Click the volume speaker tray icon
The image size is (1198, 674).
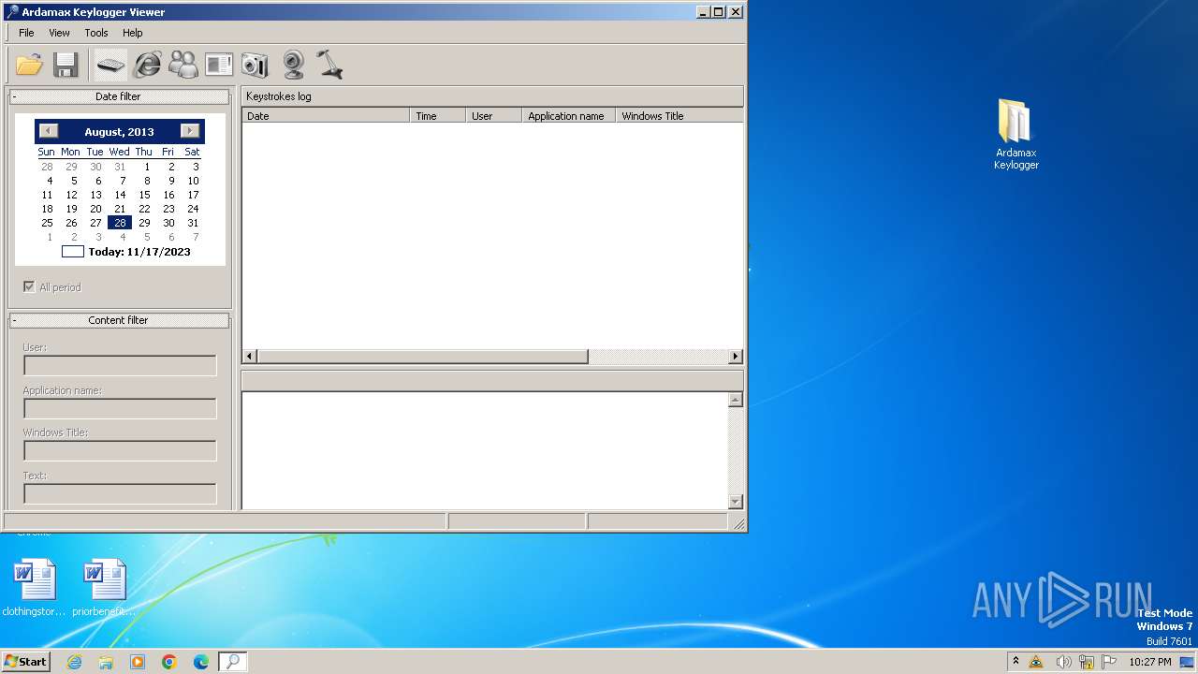(1063, 662)
